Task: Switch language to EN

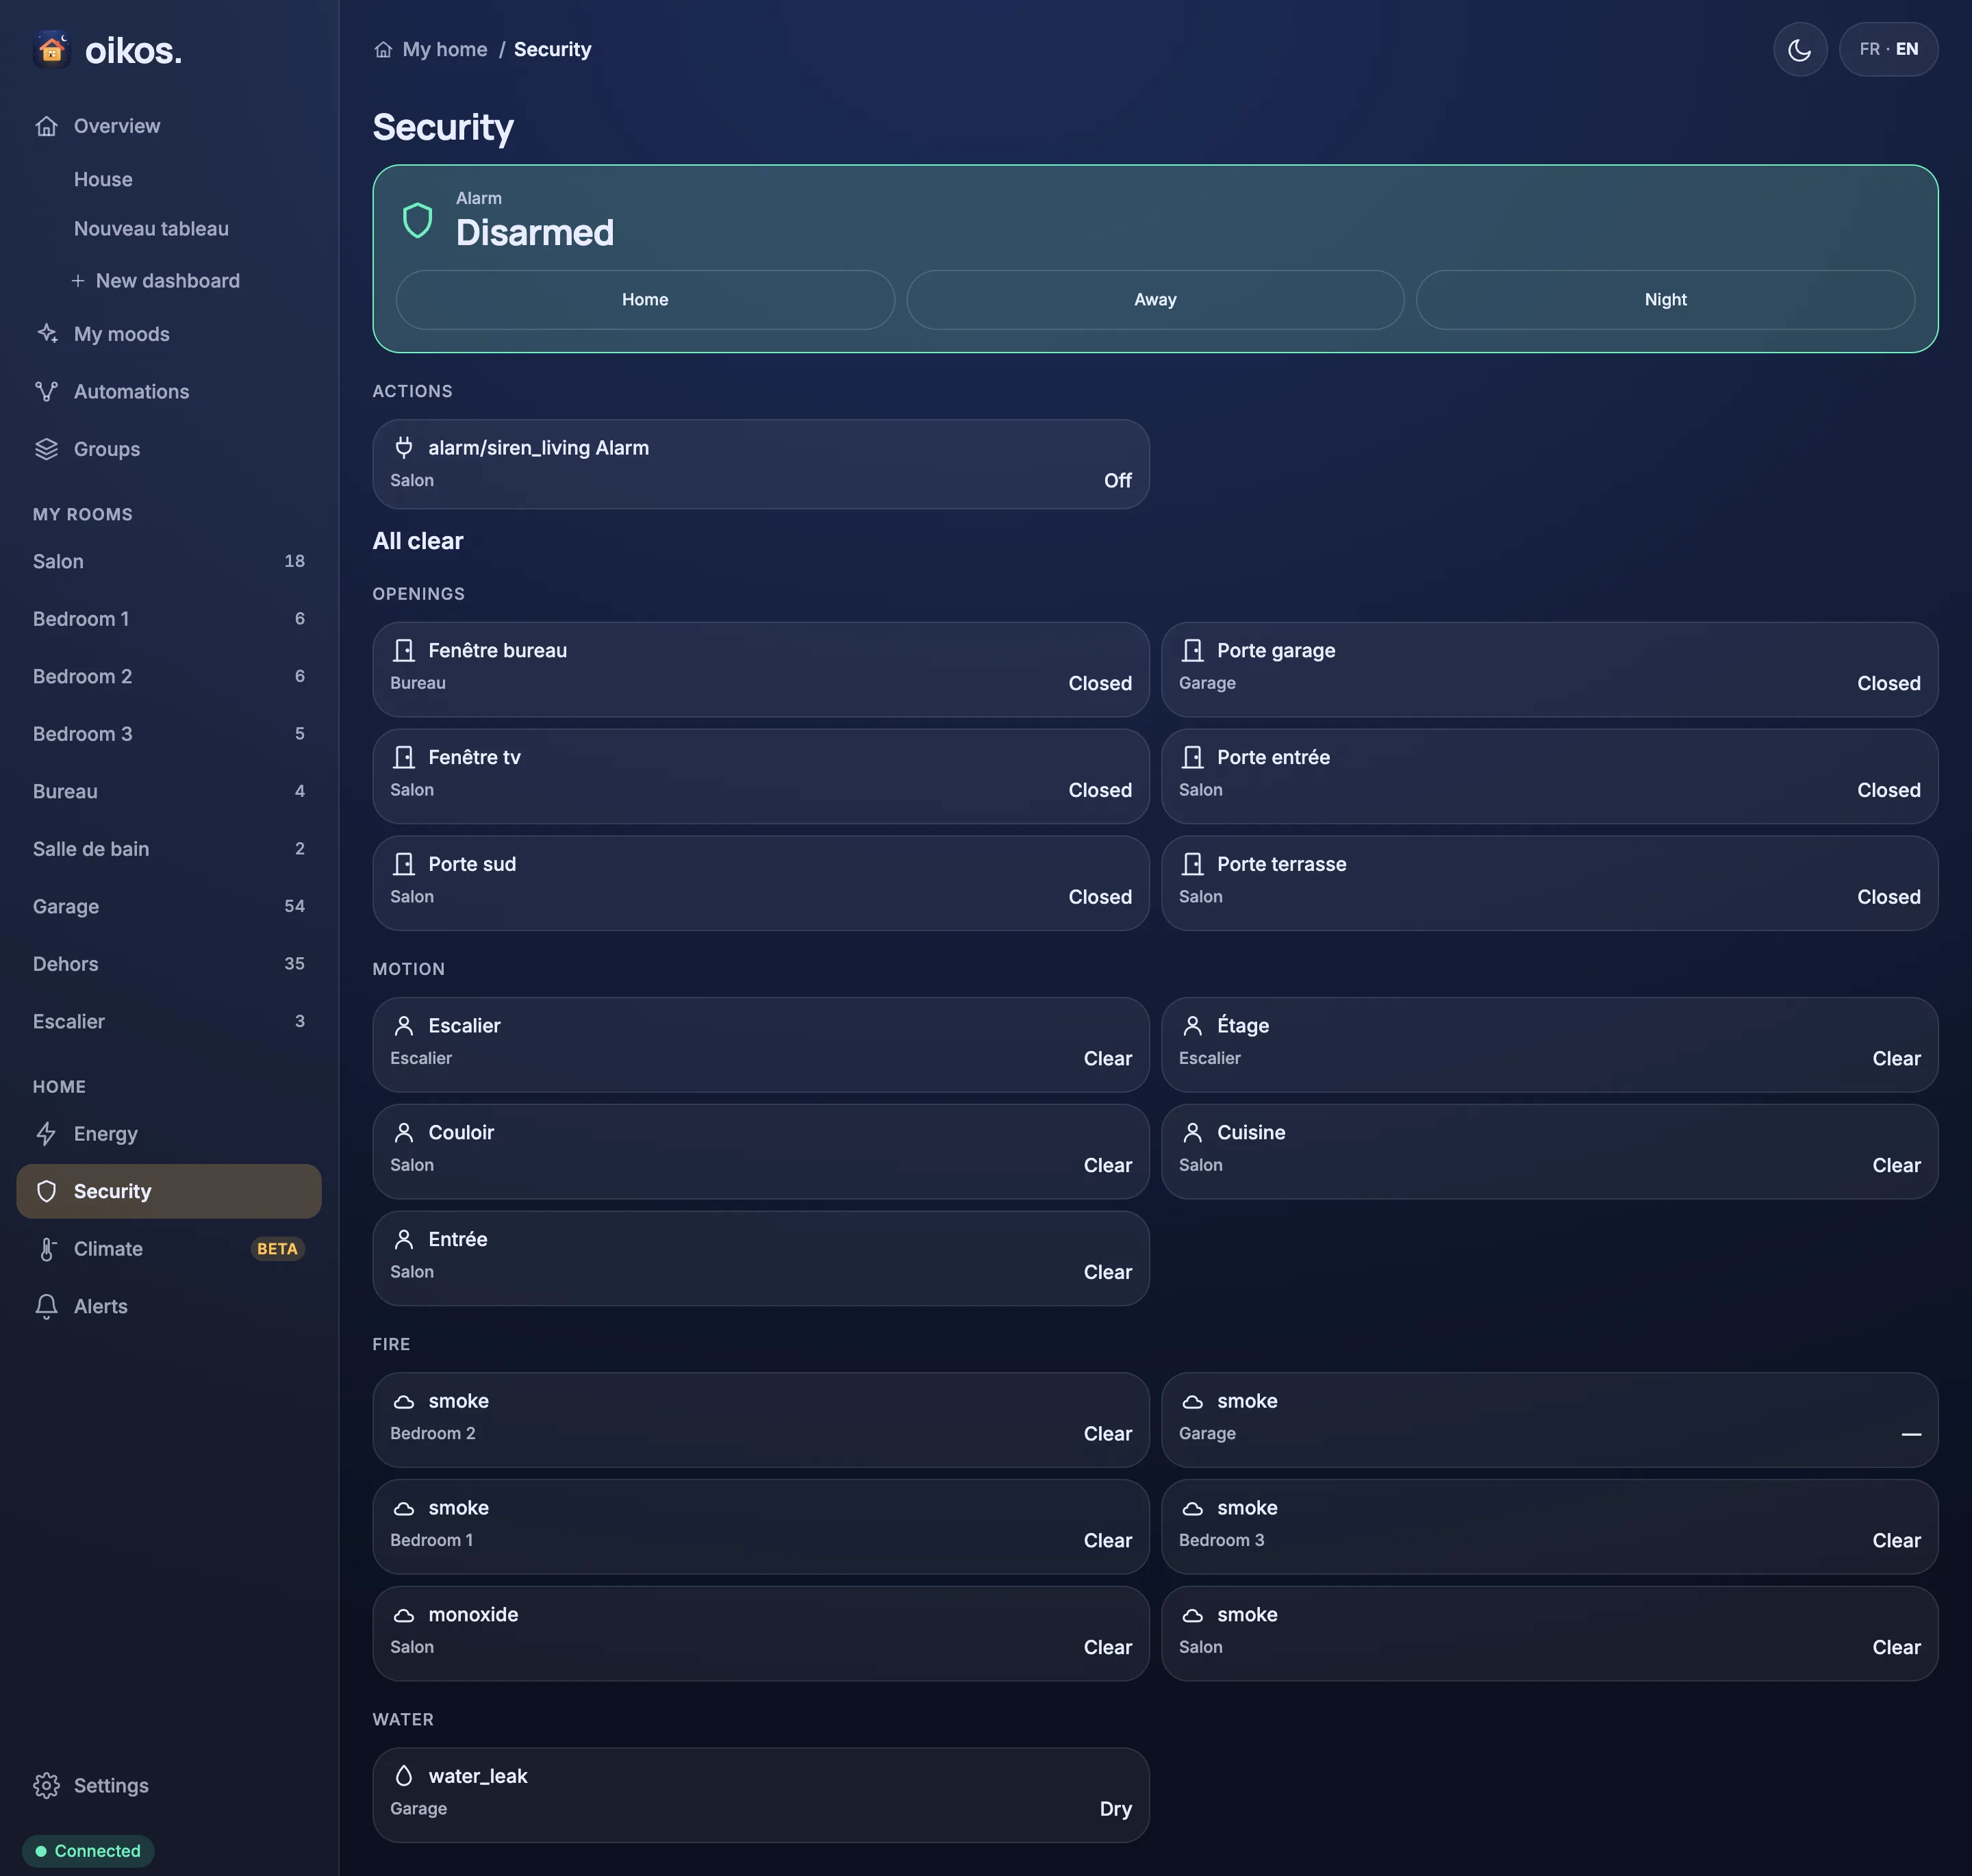Action: point(1906,49)
